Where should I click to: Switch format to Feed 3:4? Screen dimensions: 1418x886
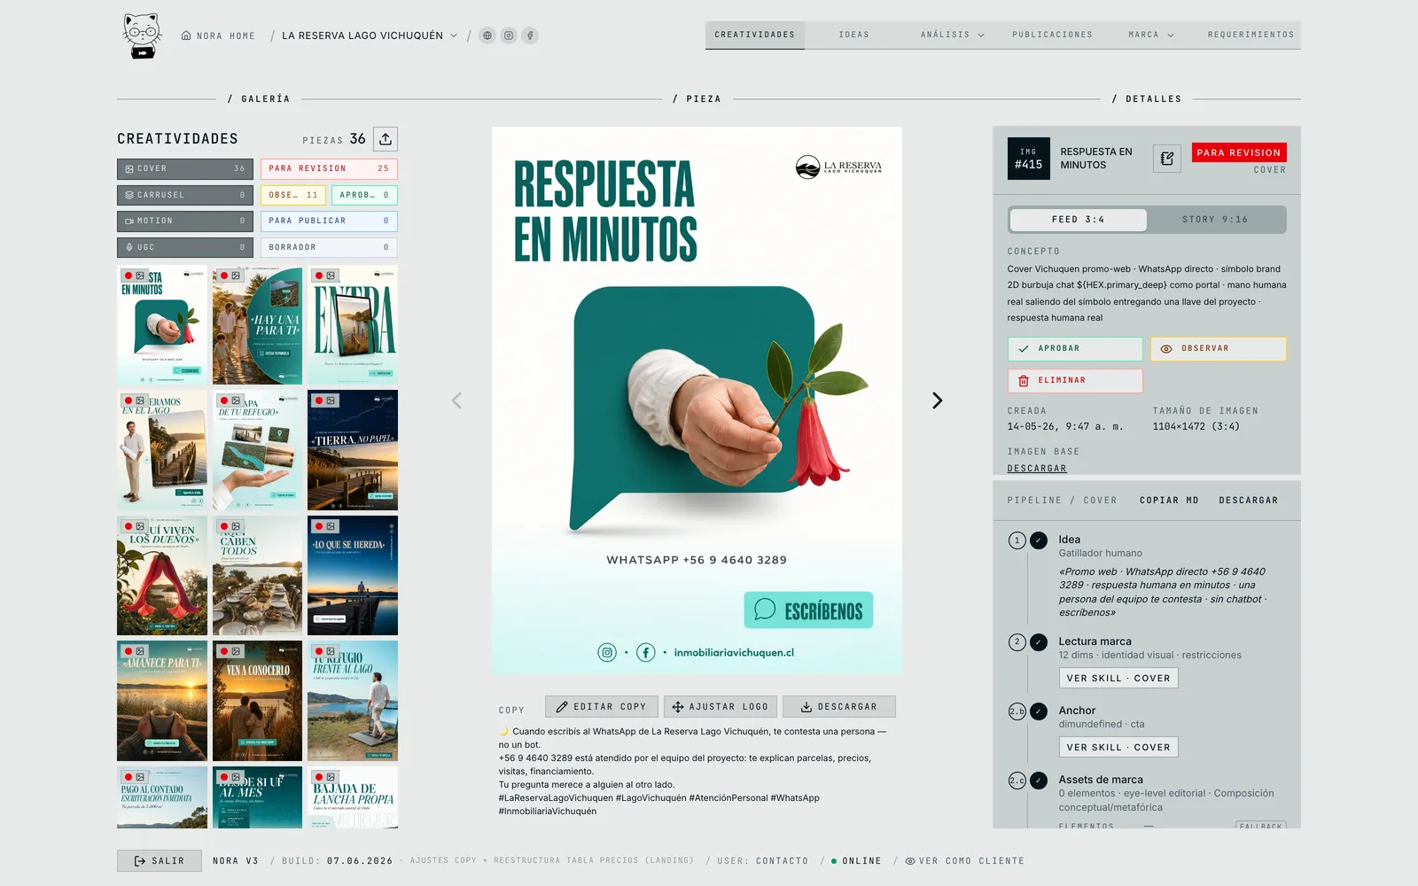coord(1078,220)
